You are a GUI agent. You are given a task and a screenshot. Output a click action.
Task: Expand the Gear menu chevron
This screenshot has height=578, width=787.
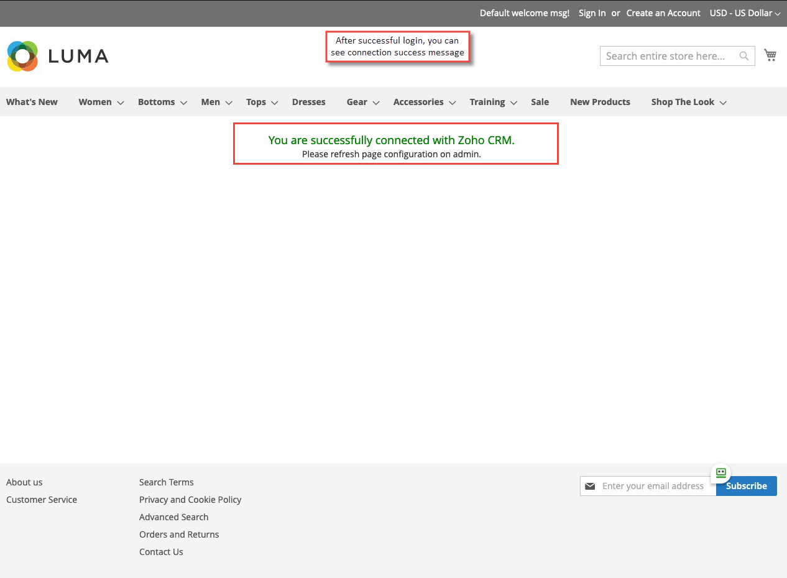point(376,103)
